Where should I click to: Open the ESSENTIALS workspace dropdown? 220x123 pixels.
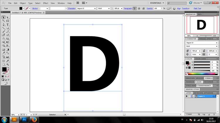pyautogui.click(x=157, y=3)
